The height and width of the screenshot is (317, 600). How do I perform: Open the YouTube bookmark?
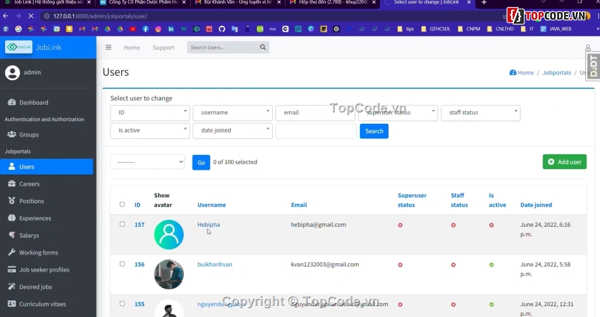[x=133, y=28]
